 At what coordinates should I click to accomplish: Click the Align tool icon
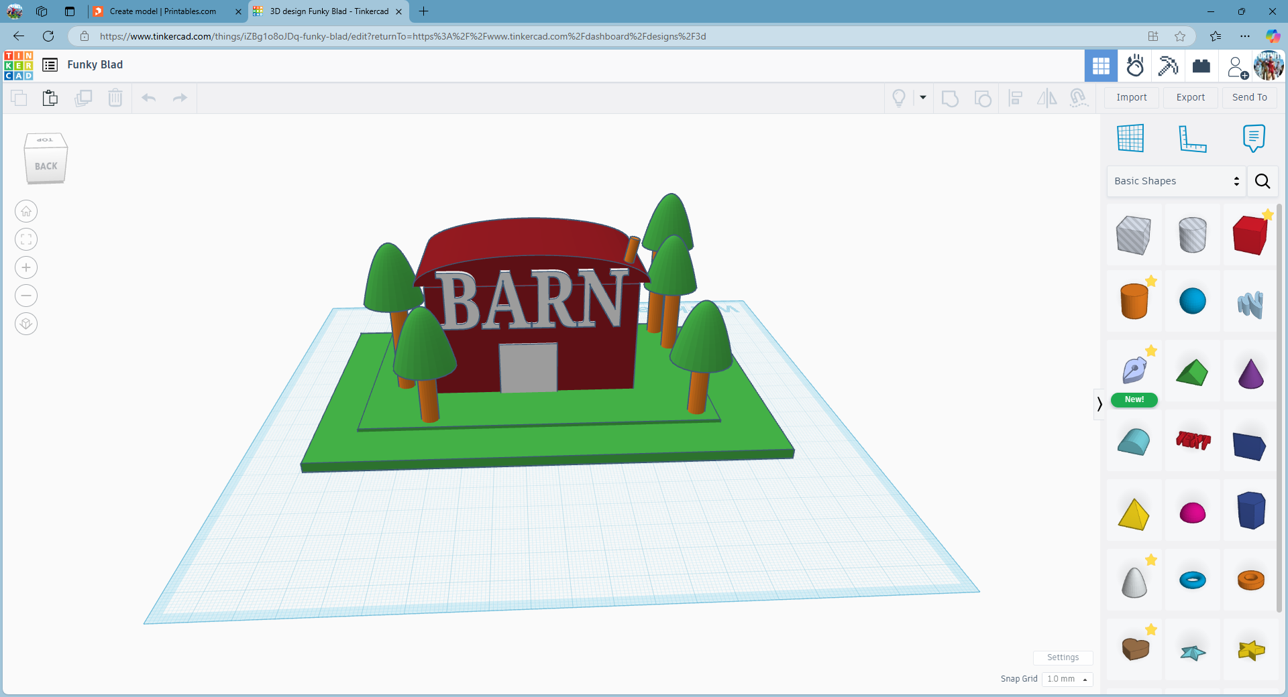(x=1016, y=99)
